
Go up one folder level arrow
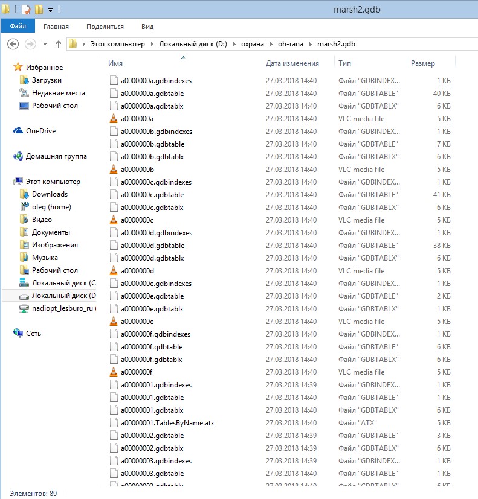[59, 44]
